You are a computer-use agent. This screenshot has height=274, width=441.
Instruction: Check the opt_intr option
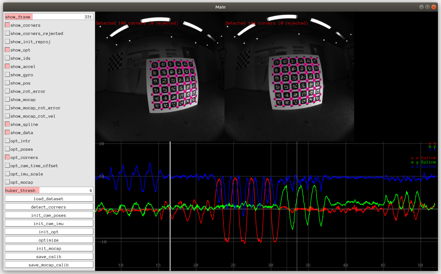pyautogui.click(x=7, y=141)
